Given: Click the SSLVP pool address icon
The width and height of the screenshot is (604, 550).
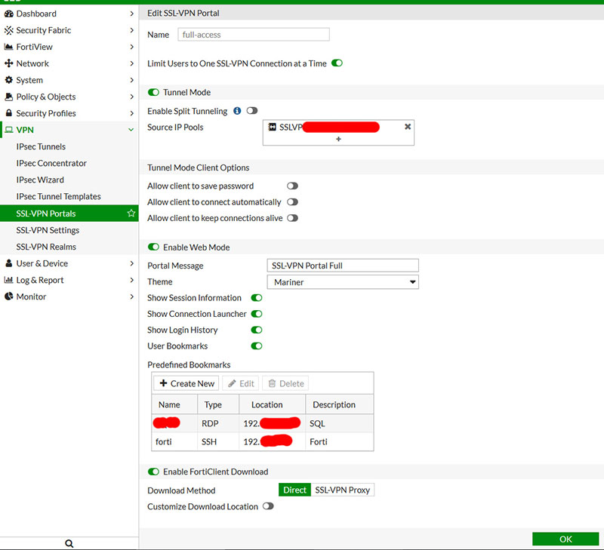Looking at the screenshot, I should pyautogui.click(x=272, y=127).
